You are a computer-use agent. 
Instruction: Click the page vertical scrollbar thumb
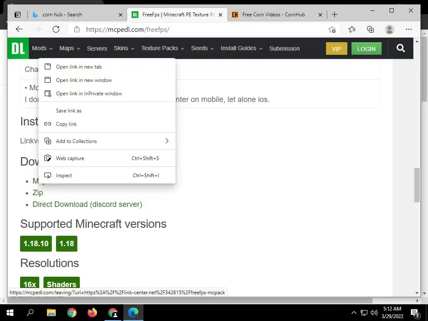pos(417,185)
